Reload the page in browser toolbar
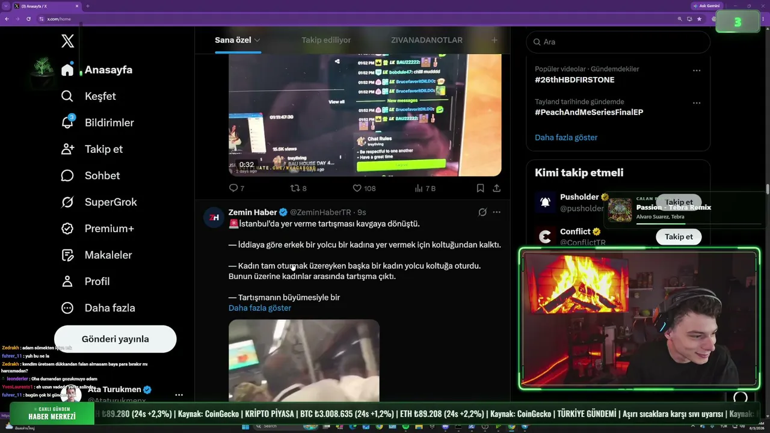Screen dimensions: 770x433 pos(28,19)
